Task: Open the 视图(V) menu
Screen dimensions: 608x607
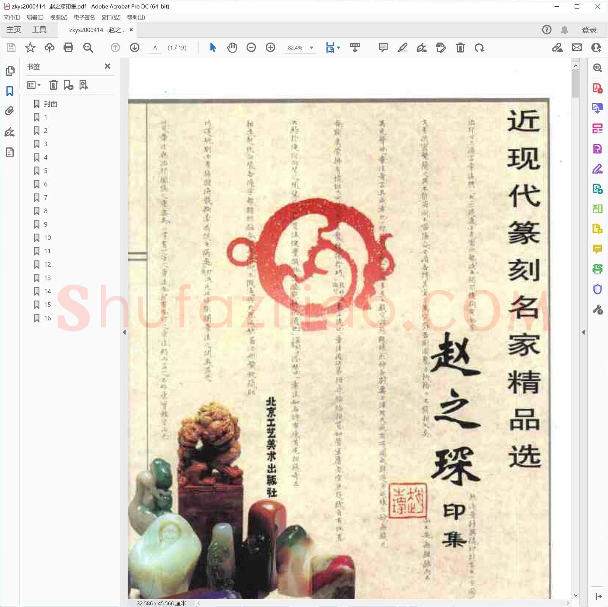Action: click(59, 17)
